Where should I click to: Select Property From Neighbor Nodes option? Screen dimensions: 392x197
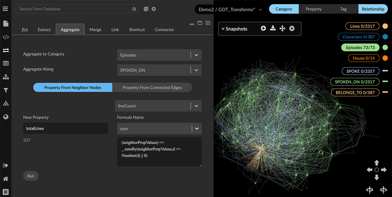coord(73,87)
